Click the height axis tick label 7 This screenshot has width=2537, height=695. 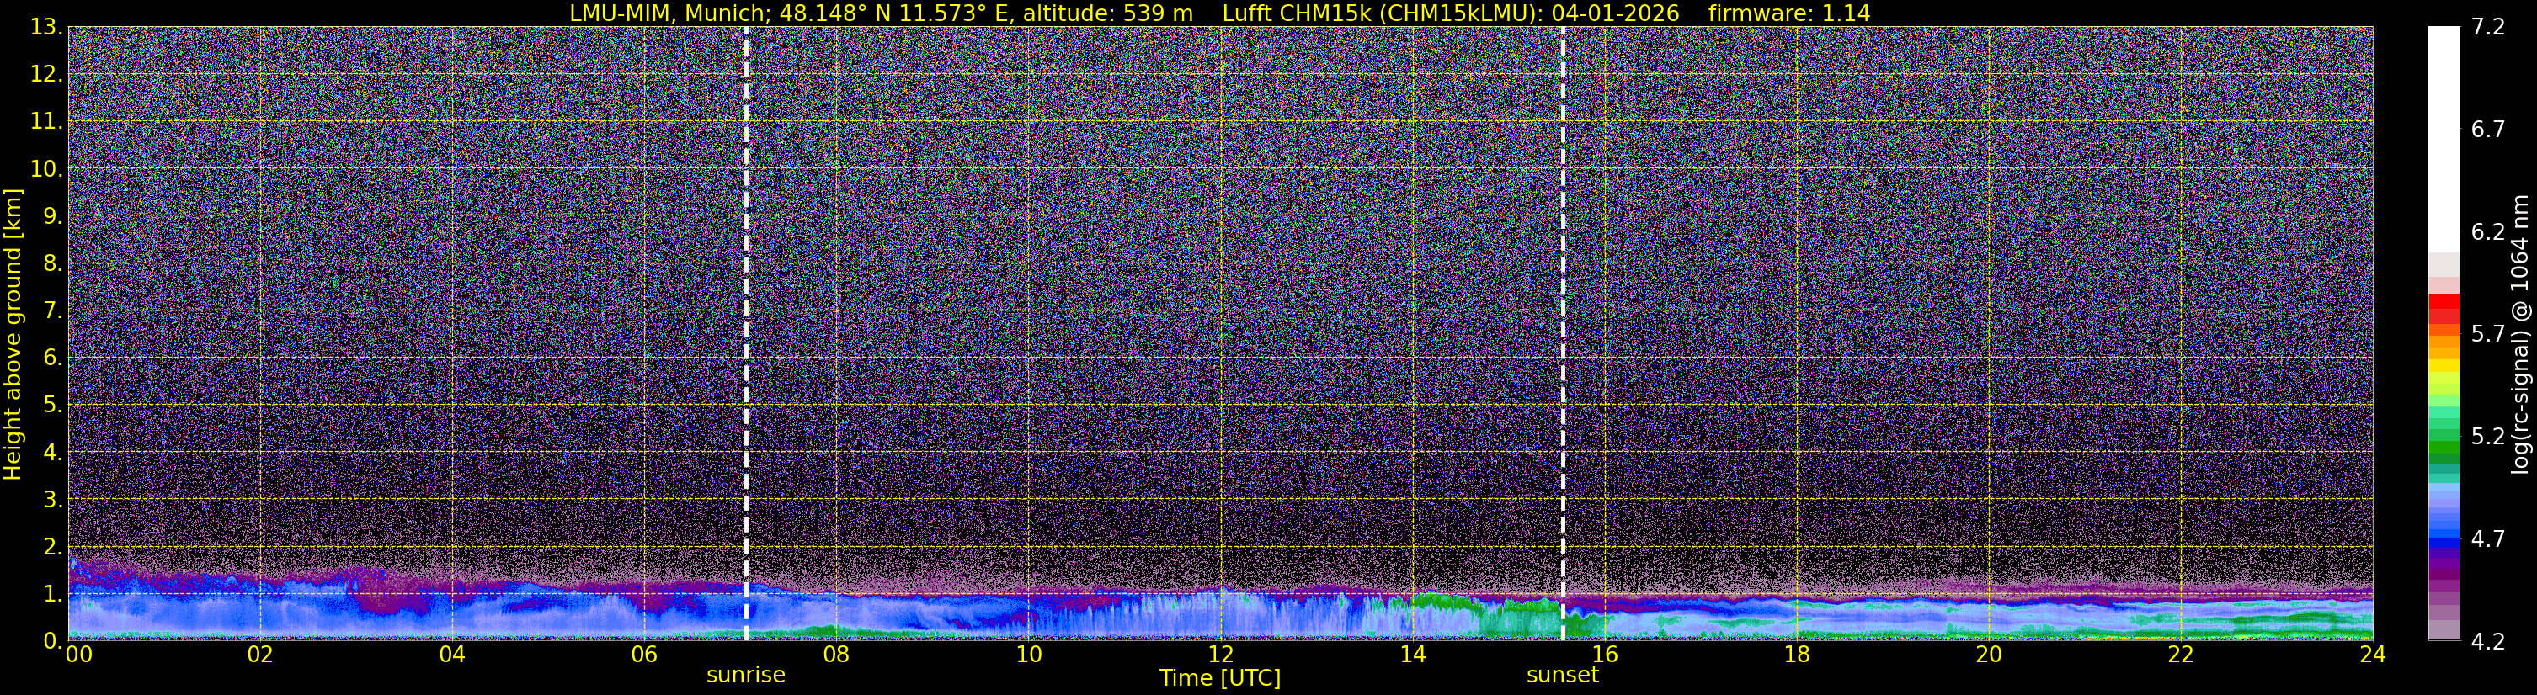click(52, 311)
